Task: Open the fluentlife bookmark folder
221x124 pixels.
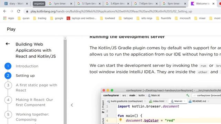Action: click(x=163, y=18)
